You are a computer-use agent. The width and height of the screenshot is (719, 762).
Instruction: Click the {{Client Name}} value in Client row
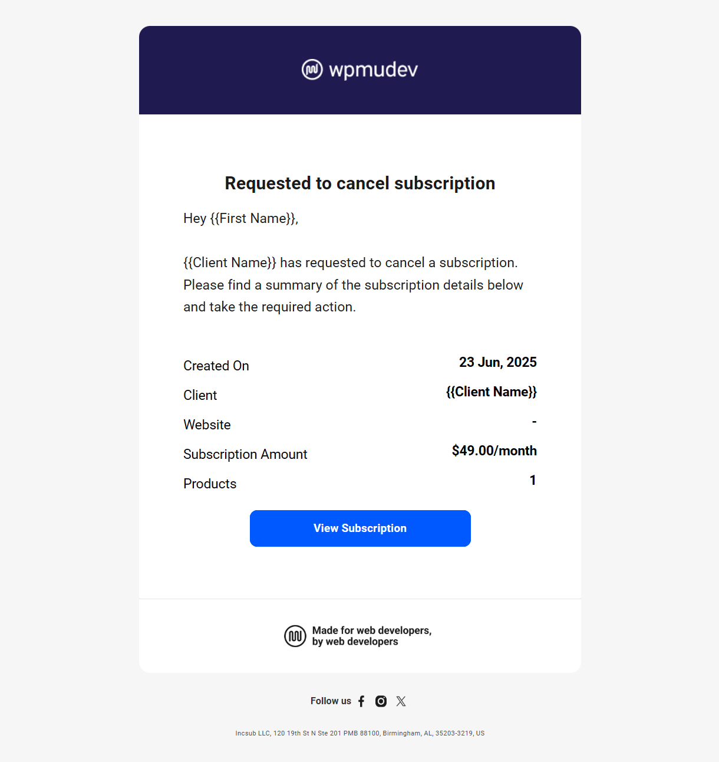pos(491,392)
